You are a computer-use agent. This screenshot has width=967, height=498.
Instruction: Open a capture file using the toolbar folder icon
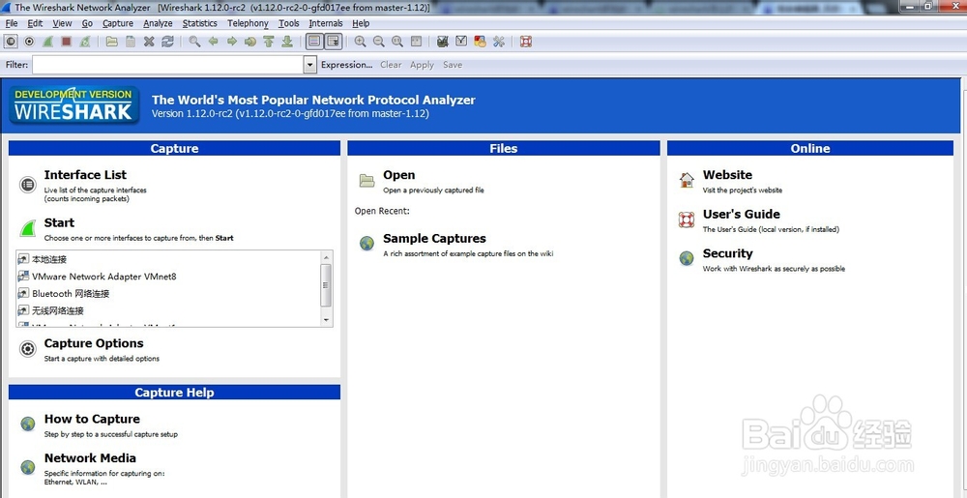(111, 42)
